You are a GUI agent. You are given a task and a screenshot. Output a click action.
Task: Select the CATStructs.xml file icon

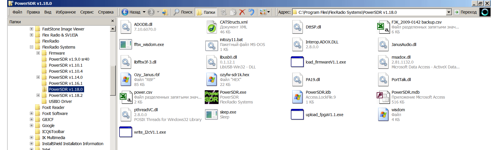coord(212,27)
